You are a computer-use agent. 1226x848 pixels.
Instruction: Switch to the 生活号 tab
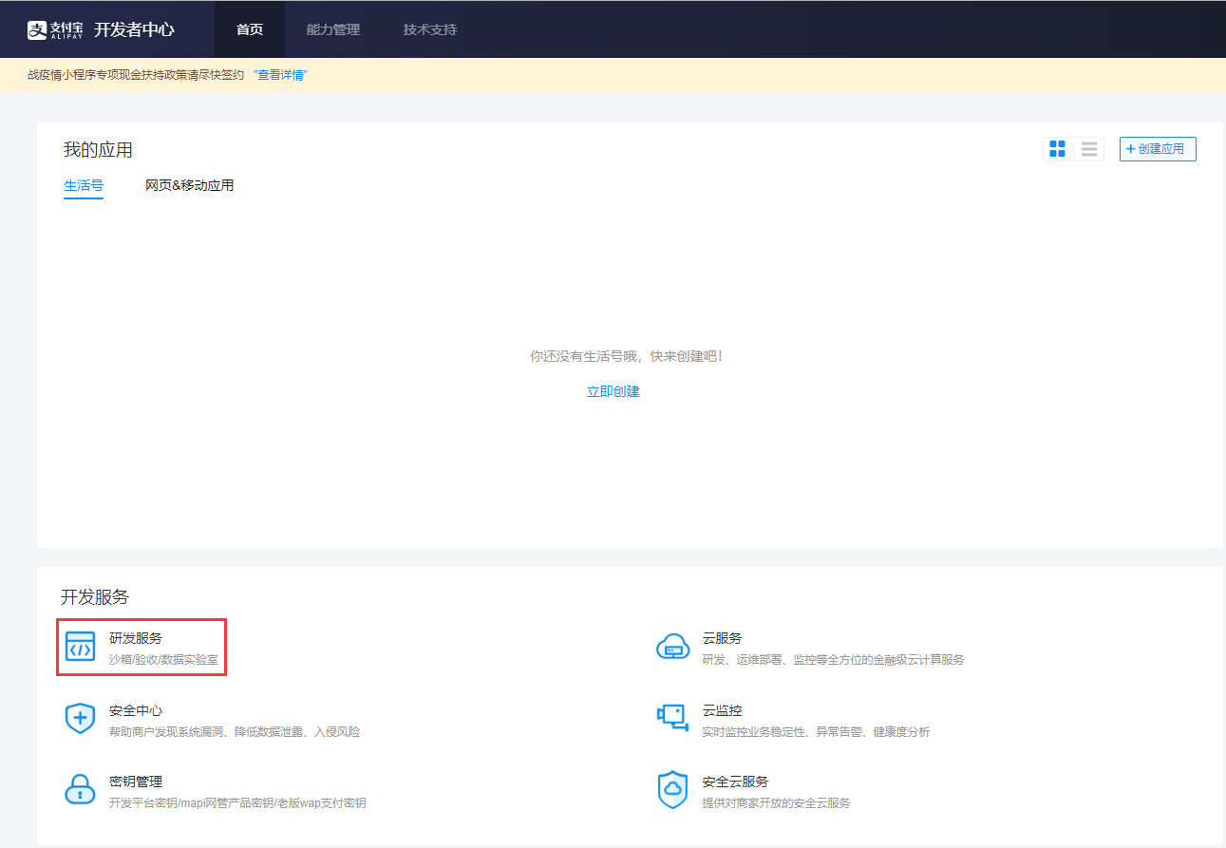[x=83, y=185]
